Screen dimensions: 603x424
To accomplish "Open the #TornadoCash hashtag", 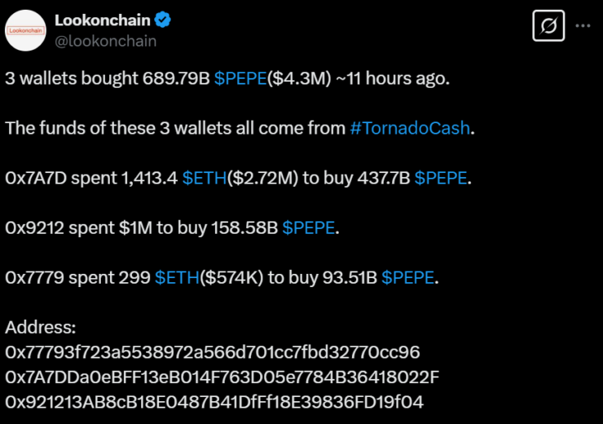I will 410,128.
